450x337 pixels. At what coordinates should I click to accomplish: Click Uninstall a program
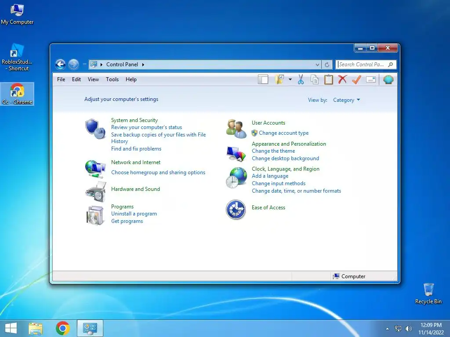pyautogui.click(x=134, y=214)
